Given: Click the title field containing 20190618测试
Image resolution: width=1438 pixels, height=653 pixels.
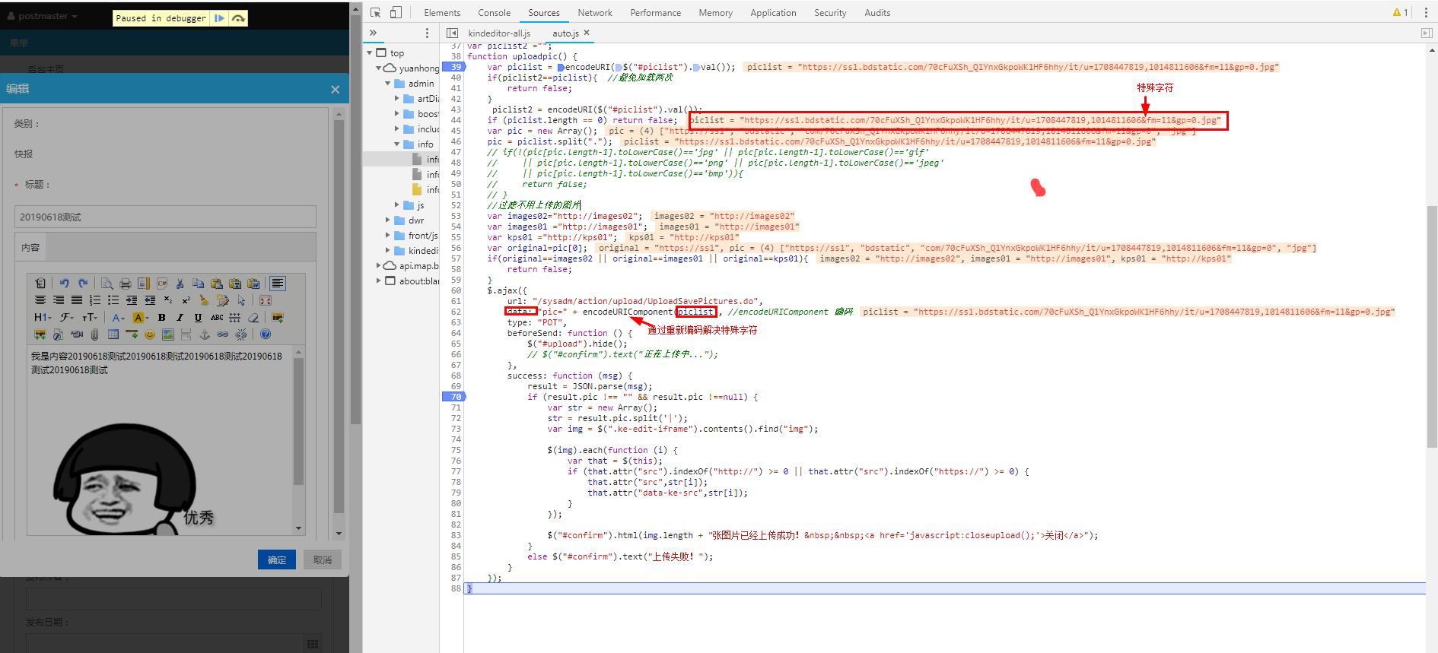Looking at the screenshot, I should tap(165, 217).
